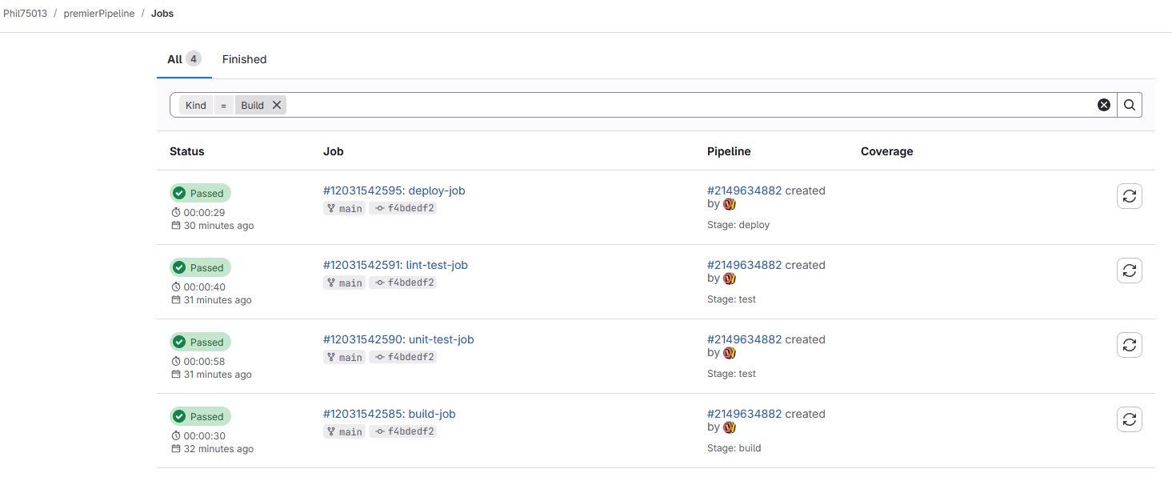Select the All jobs tab
The image size is (1172, 477).
click(x=183, y=59)
